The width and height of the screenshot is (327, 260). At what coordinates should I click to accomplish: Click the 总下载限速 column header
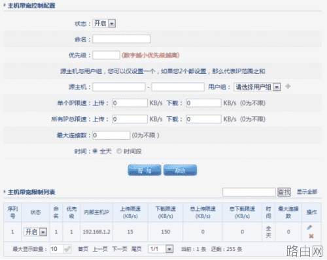pos(242,212)
